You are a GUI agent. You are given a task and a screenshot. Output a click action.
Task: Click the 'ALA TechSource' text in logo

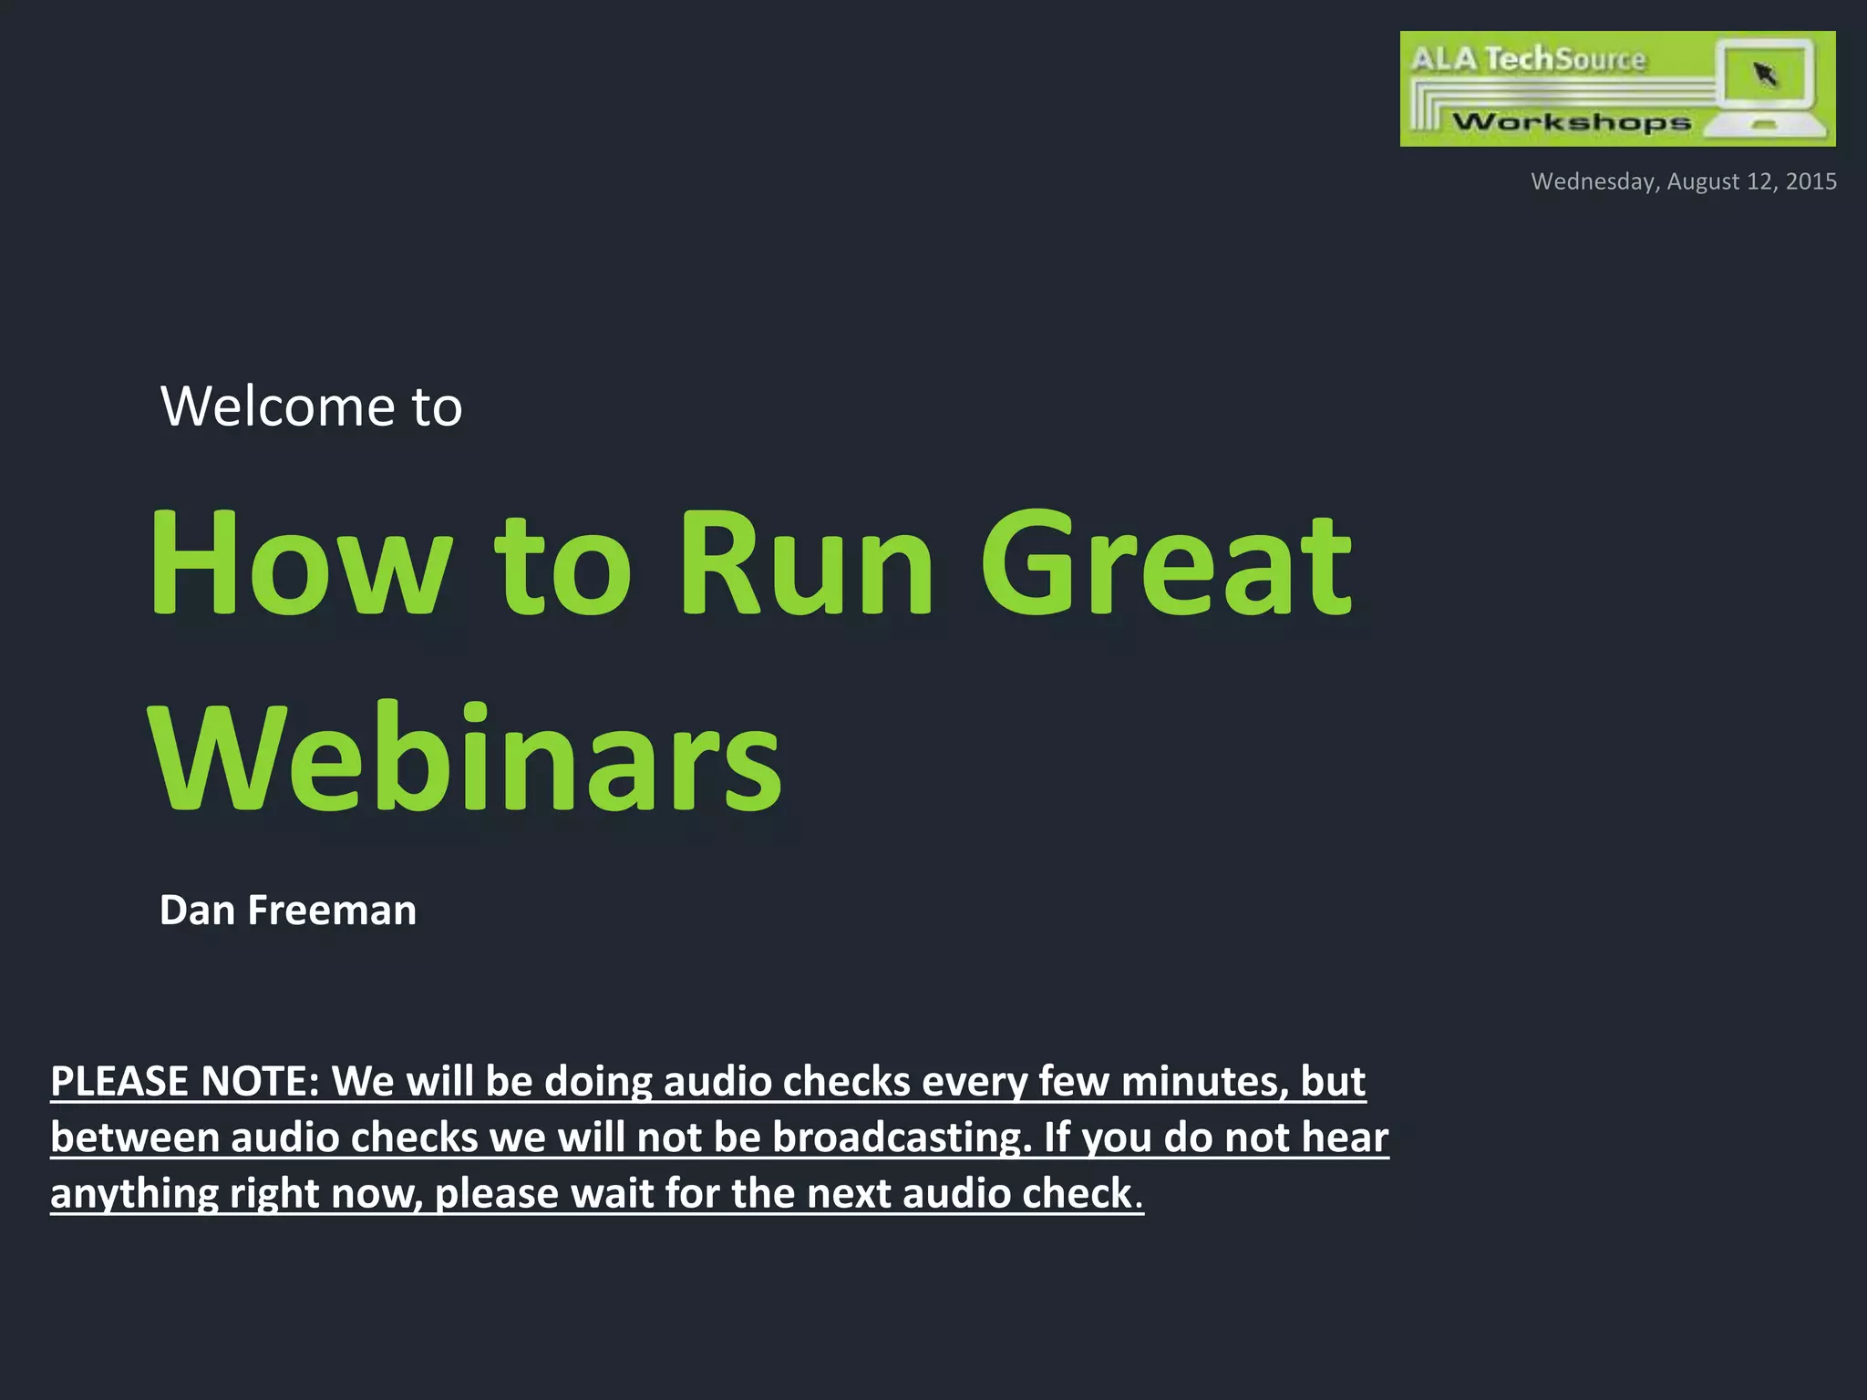[1529, 59]
